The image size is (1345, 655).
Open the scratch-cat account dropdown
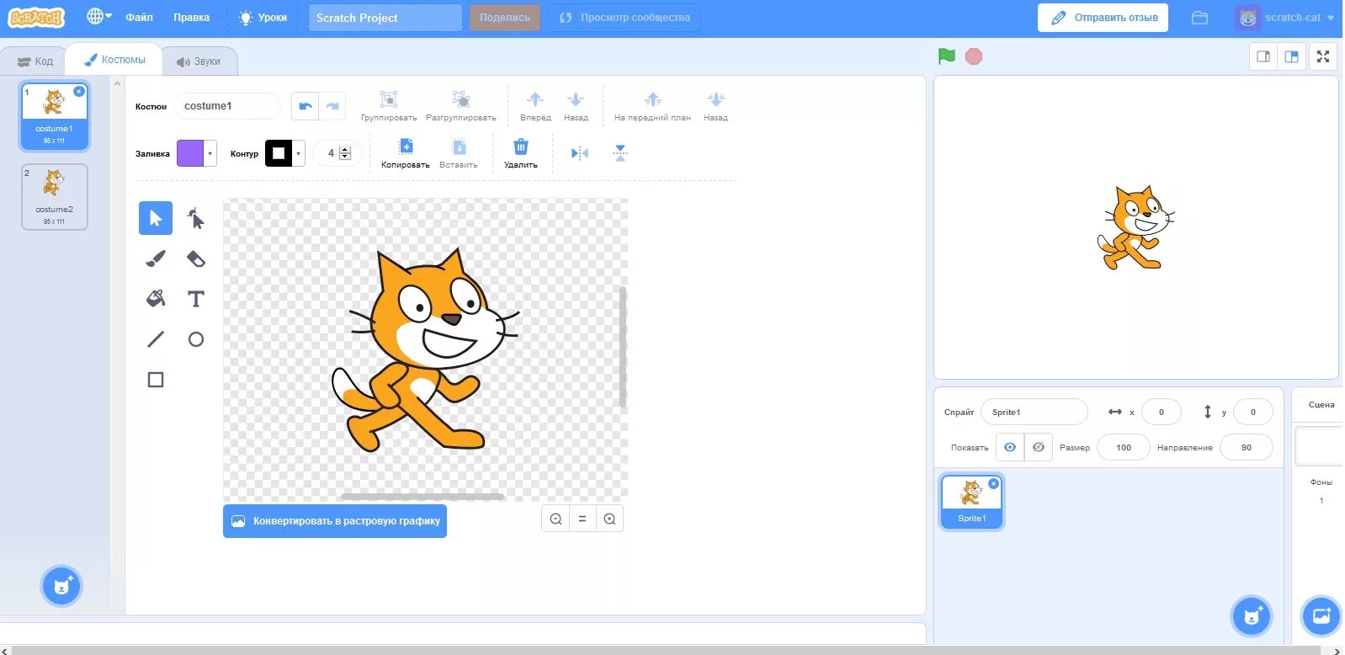[x=1284, y=18]
